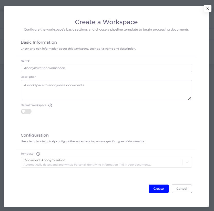Click the info icon beside Template label
214x211 pixels.
coord(38,154)
